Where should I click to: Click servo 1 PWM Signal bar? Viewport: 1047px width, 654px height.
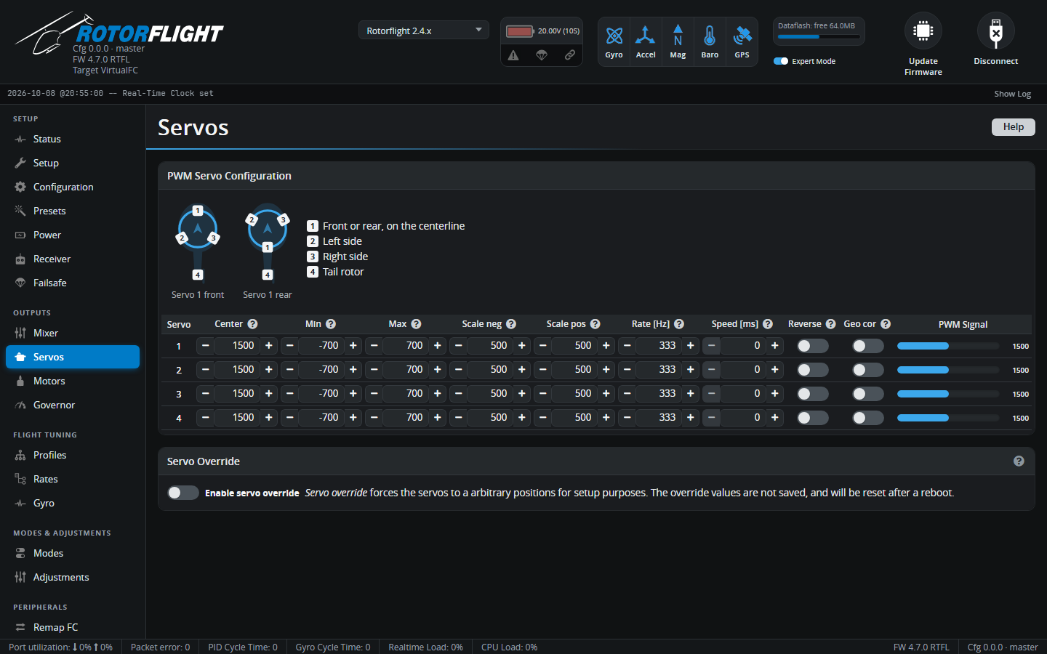tap(948, 346)
